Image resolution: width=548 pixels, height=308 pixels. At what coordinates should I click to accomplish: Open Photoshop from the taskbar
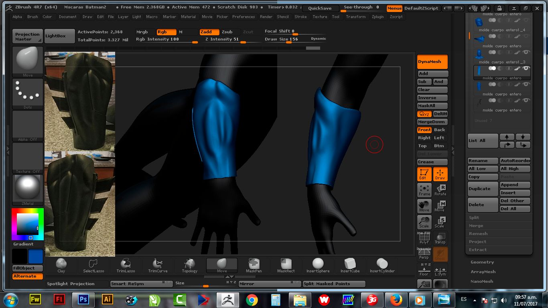[83, 300]
